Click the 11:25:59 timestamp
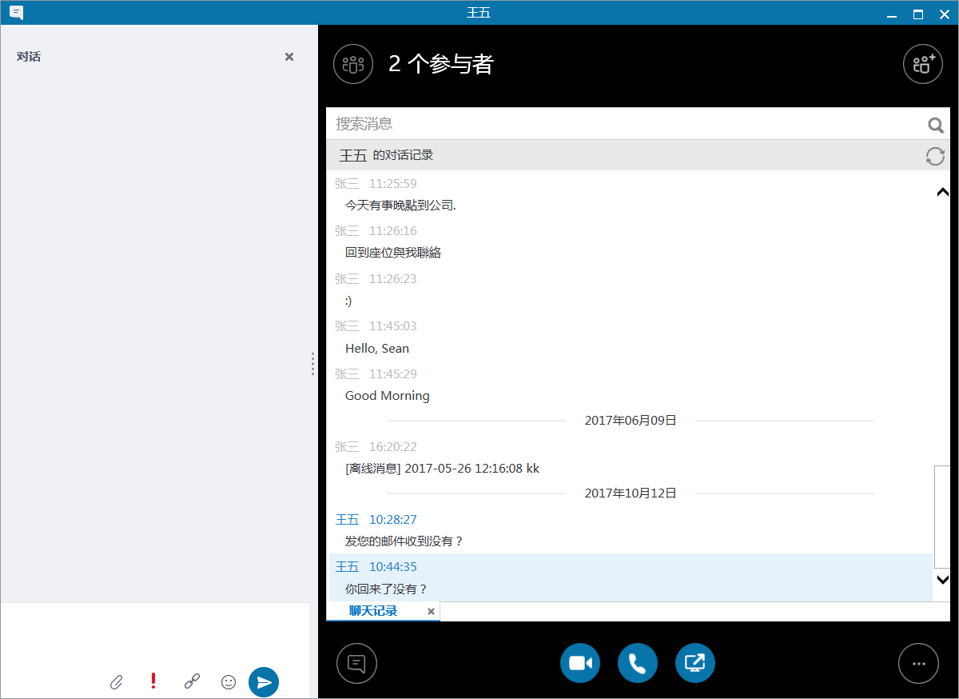The height and width of the screenshot is (699, 959). pos(393,184)
